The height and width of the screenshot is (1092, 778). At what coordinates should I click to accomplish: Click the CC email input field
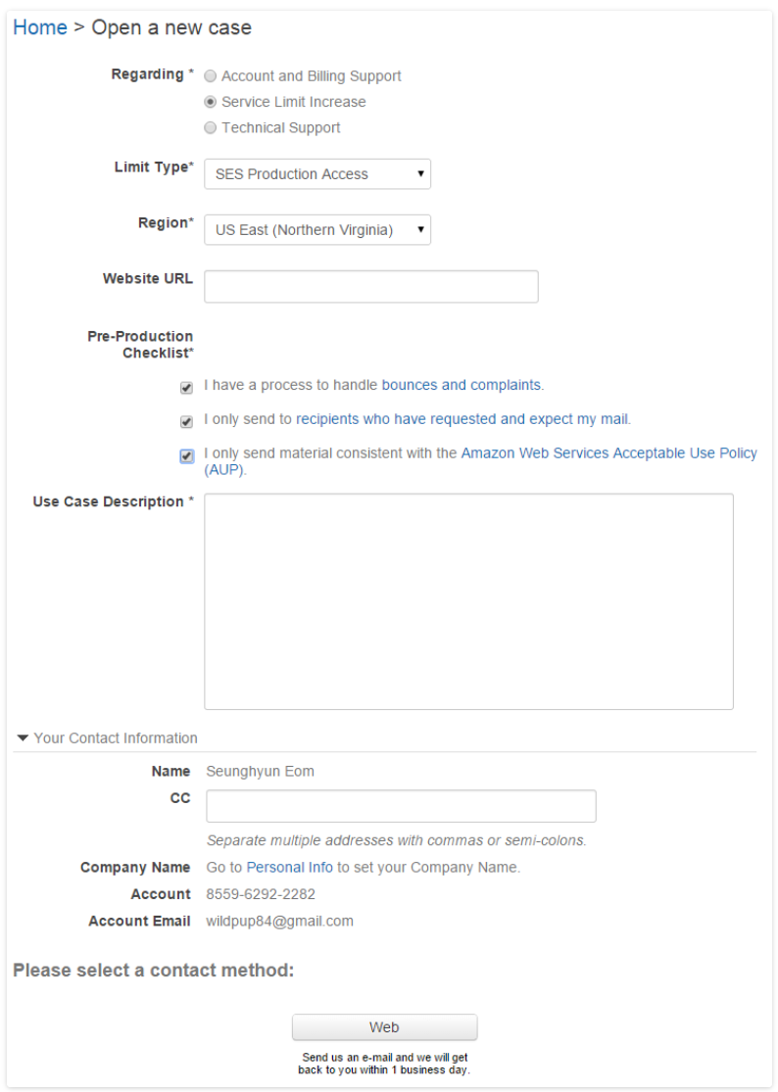click(401, 806)
